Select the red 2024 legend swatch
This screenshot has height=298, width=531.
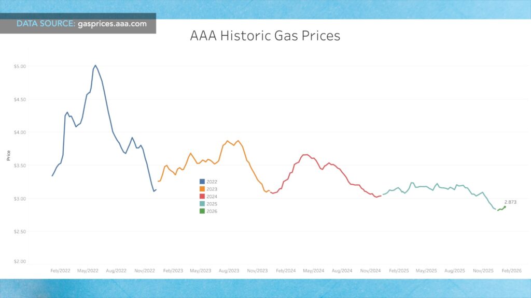point(202,196)
